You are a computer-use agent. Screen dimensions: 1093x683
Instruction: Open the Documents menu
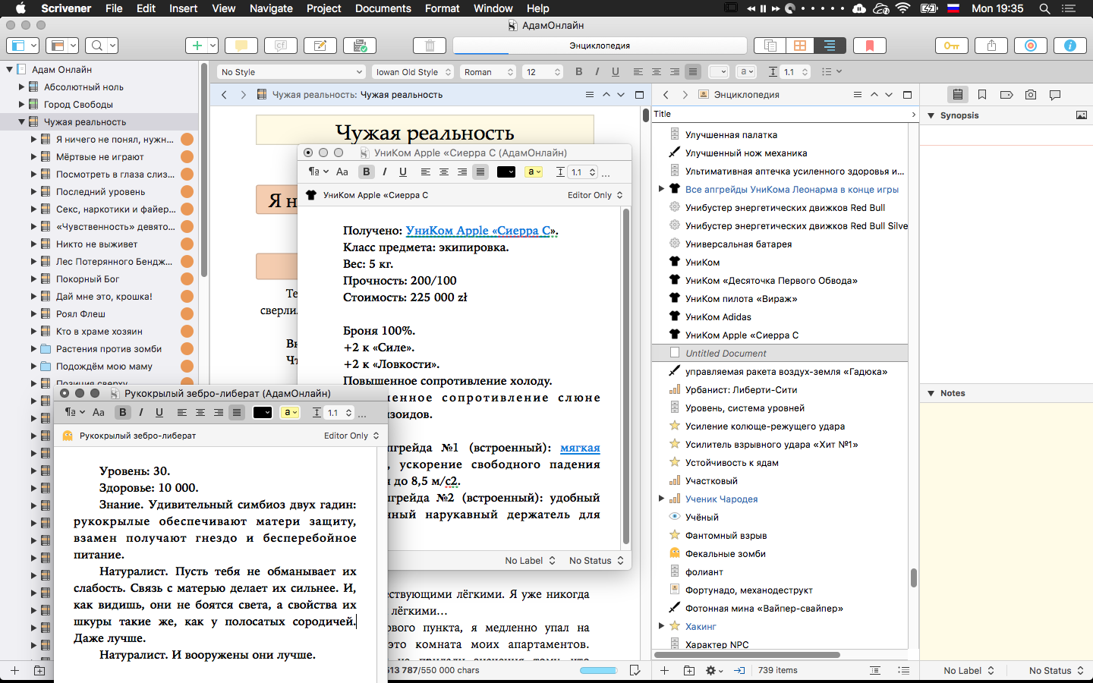(x=383, y=8)
